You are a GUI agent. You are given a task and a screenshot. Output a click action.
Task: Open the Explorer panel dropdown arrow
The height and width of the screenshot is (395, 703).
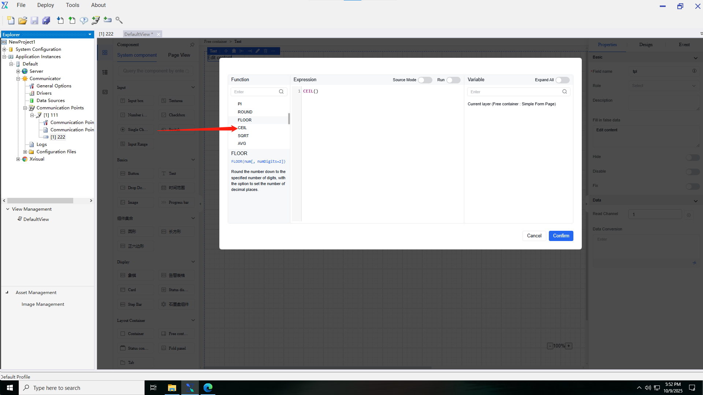[x=90, y=35]
